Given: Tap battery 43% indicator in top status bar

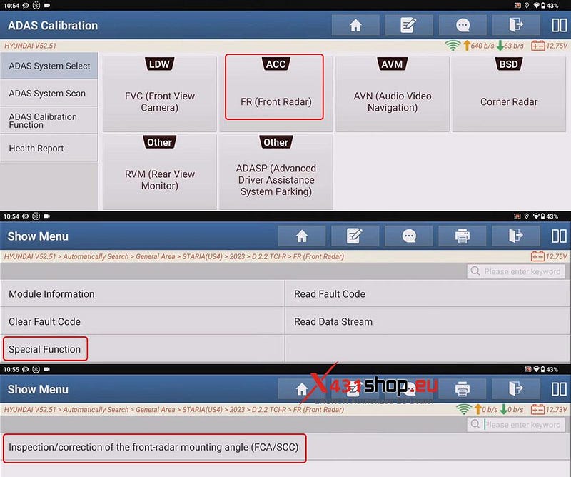Looking at the screenshot, I should pos(549,6).
